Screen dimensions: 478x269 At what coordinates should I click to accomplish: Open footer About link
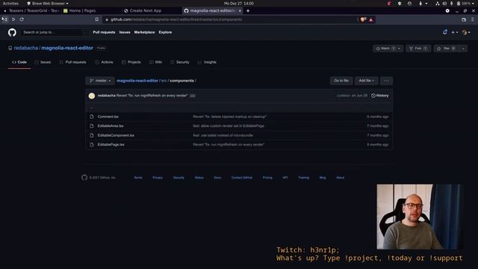pos(341,178)
